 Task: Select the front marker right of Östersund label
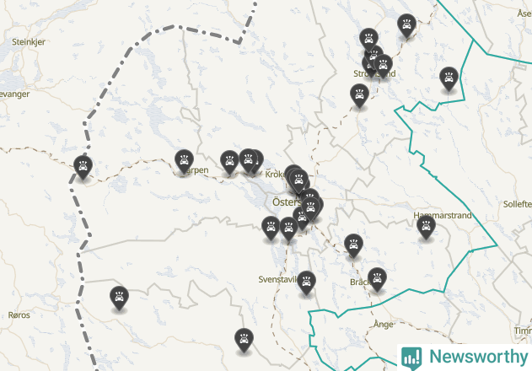click(311, 208)
